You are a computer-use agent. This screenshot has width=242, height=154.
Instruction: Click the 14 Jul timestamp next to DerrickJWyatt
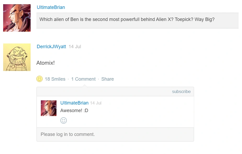coord(75,47)
